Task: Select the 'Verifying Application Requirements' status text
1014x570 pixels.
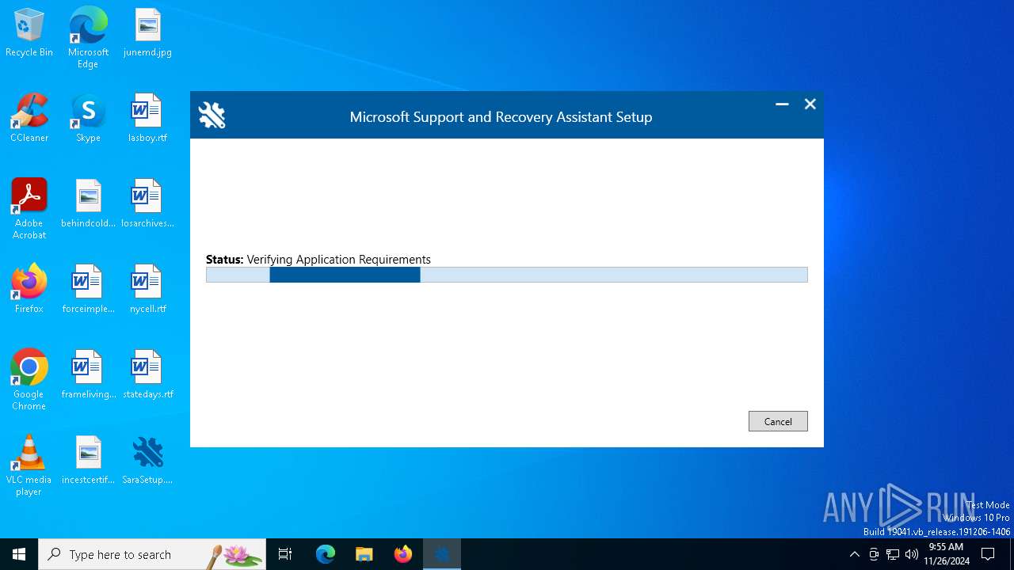Action: coord(338,260)
